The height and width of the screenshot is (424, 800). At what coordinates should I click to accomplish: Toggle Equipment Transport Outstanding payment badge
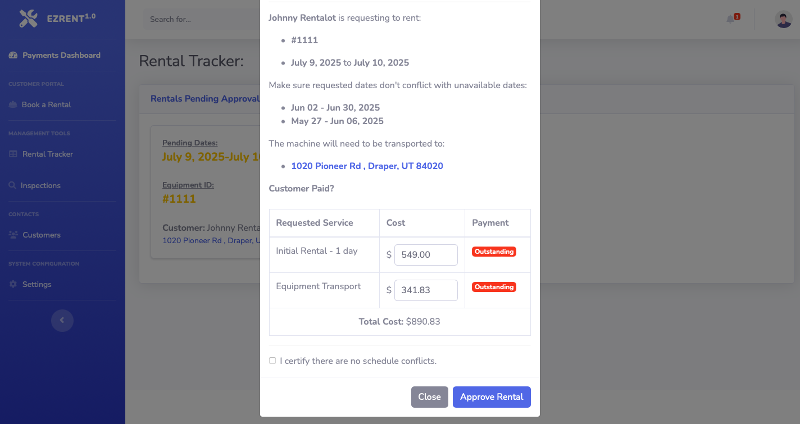pos(494,287)
